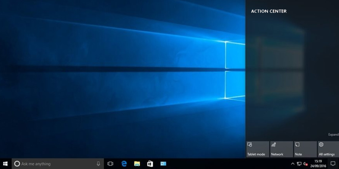Open the Note quick action
The width and height of the screenshot is (339, 169).
[305, 149]
